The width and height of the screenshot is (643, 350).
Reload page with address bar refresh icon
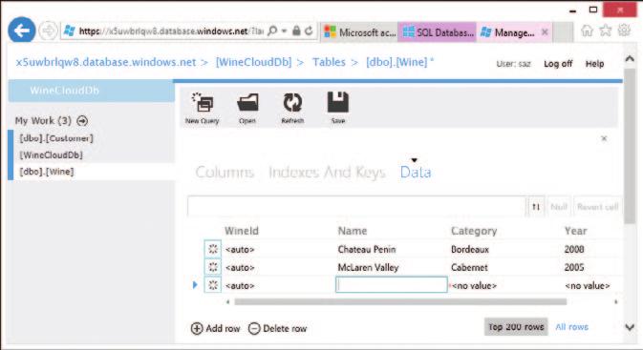click(309, 31)
